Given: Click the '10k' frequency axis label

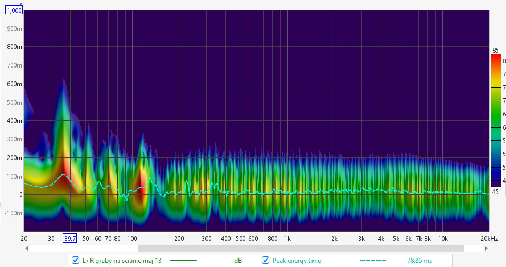Looking at the screenshot, I should 443,239.
